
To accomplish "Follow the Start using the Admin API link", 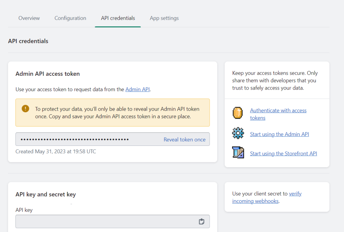I will tap(279, 134).
